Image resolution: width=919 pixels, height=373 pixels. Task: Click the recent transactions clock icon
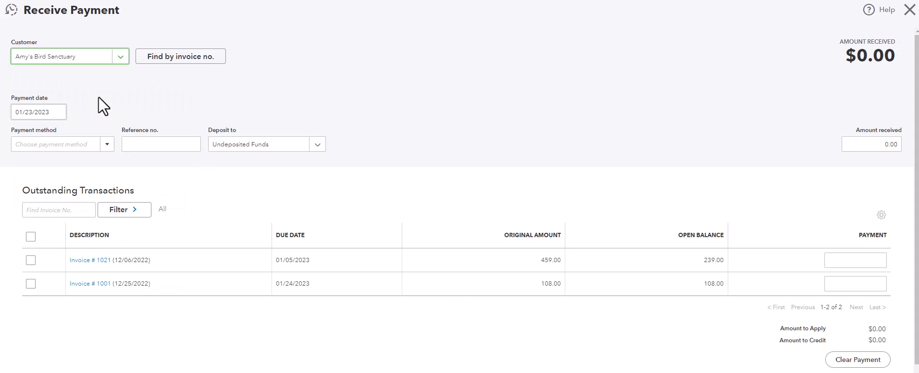click(11, 10)
